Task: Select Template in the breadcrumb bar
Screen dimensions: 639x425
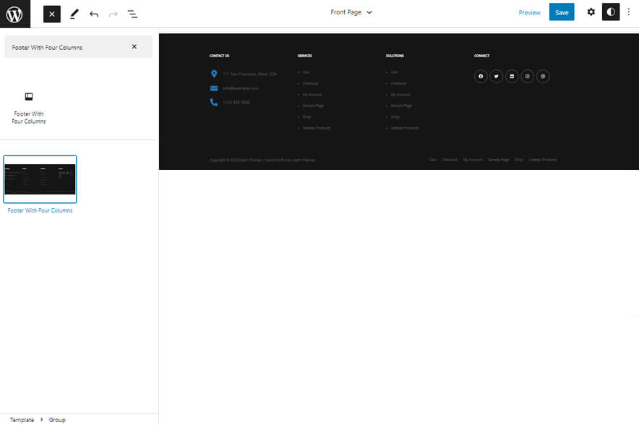Action: tap(22, 419)
